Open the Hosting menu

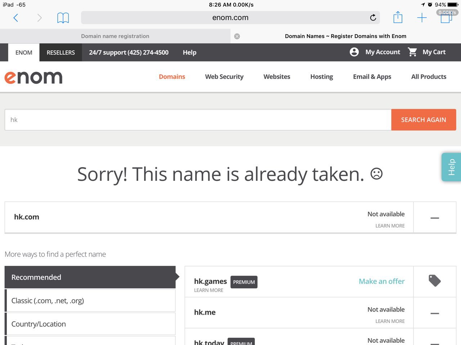[x=322, y=77]
